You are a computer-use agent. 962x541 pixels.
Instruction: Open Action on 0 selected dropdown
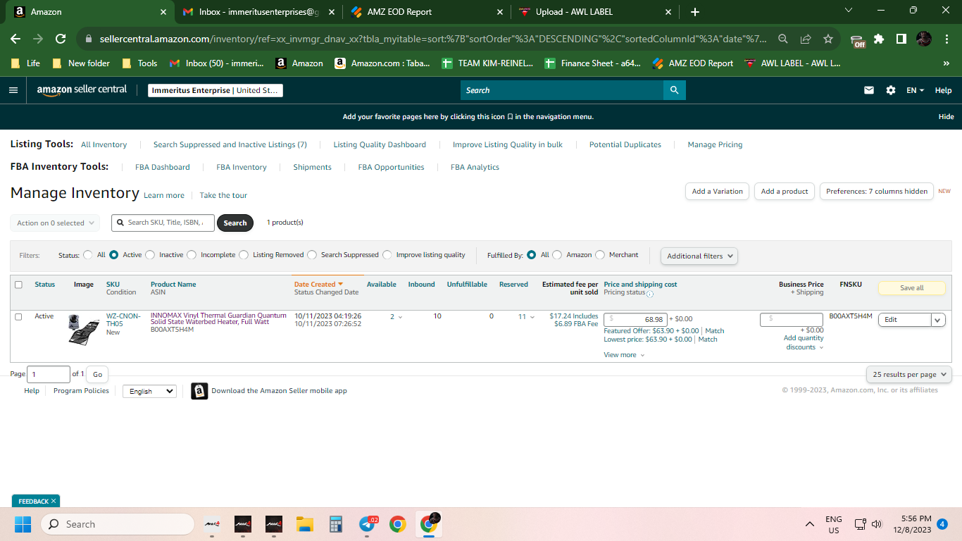click(x=55, y=223)
